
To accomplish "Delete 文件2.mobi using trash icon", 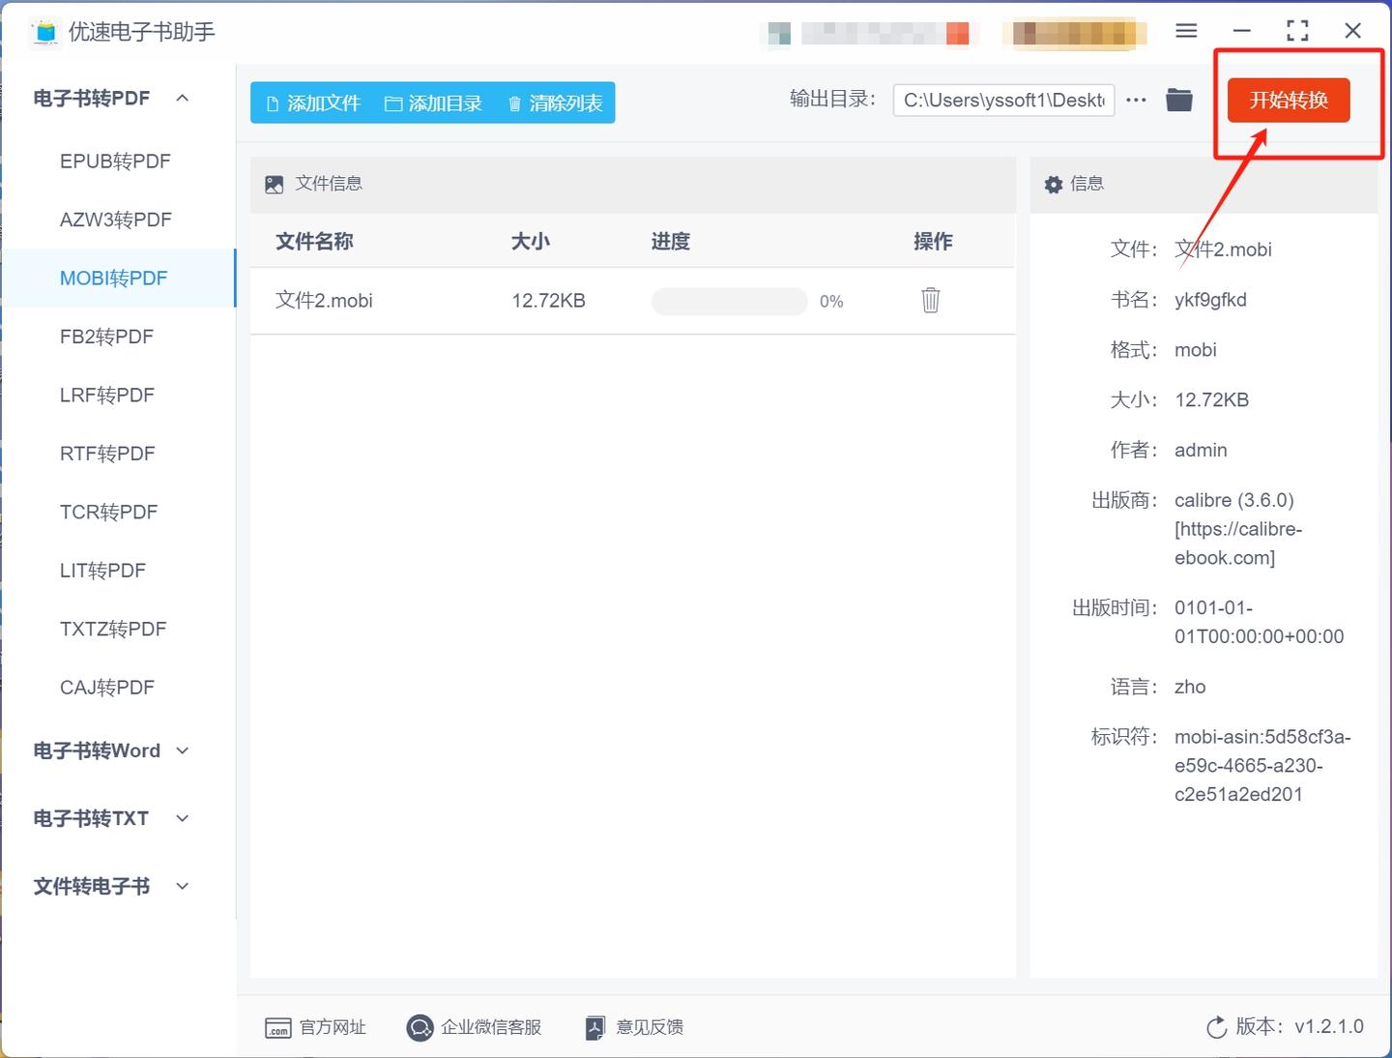I will pyautogui.click(x=930, y=300).
